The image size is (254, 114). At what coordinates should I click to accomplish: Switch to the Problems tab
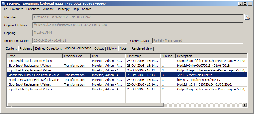(26, 48)
